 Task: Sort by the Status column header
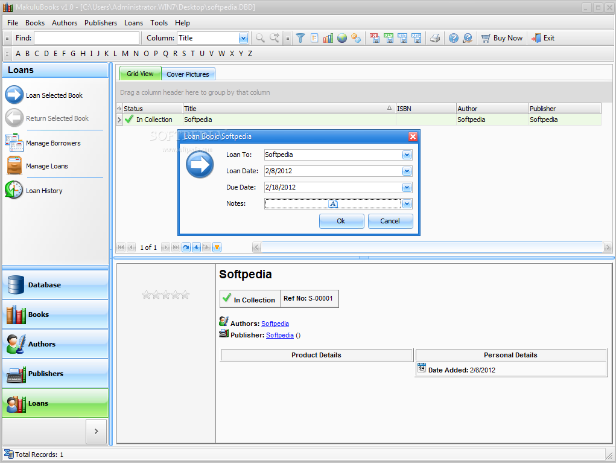pyautogui.click(x=153, y=109)
